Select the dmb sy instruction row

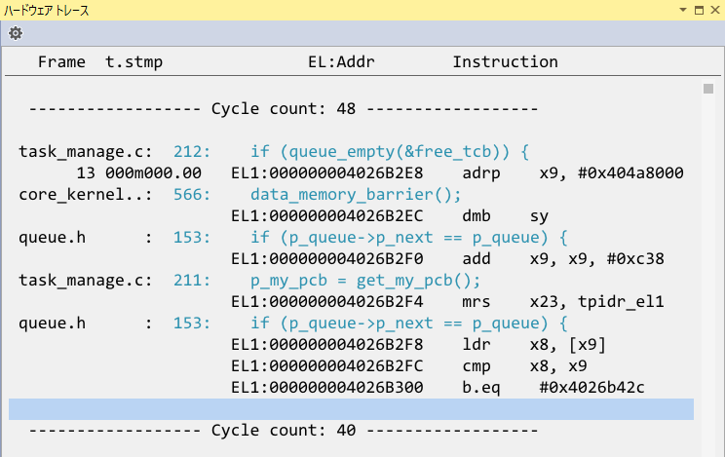pyautogui.click(x=390, y=216)
